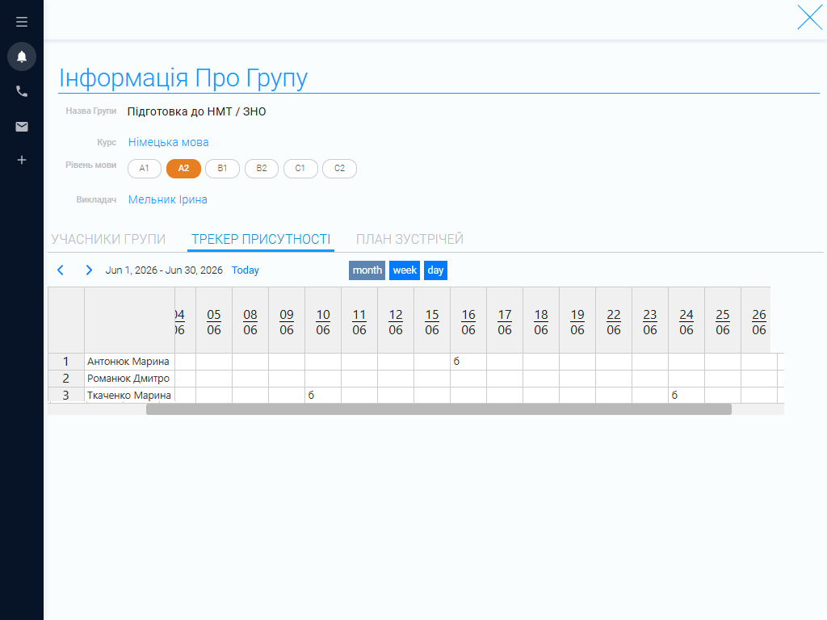Image resolution: width=827 pixels, height=620 pixels.
Task: Open teacher Мельник Ірина link
Action: coord(168,200)
